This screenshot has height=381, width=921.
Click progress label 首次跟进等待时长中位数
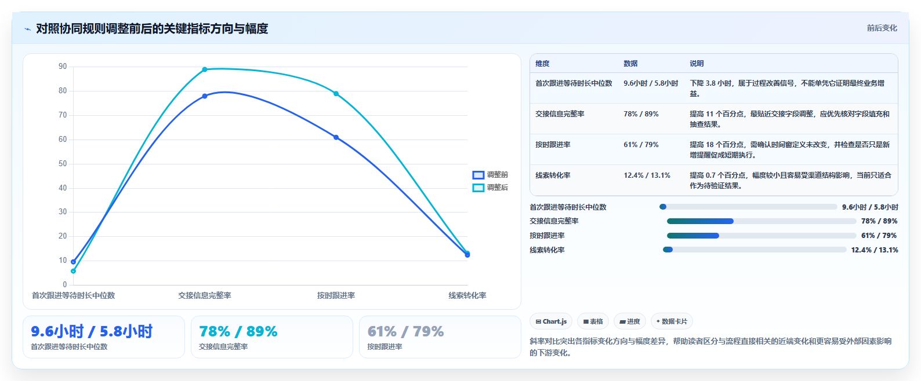pos(568,207)
